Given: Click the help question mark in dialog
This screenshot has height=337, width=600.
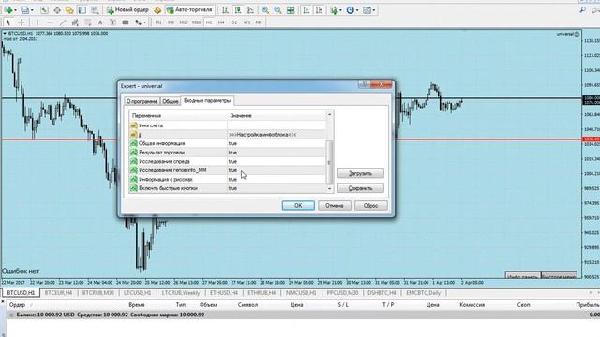Looking at the screenshot, I should [365, 84].
